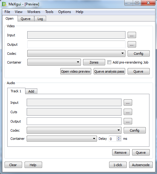Click the Help button at bottom
The width and height of the screenshot is (157, 174).
33,165
